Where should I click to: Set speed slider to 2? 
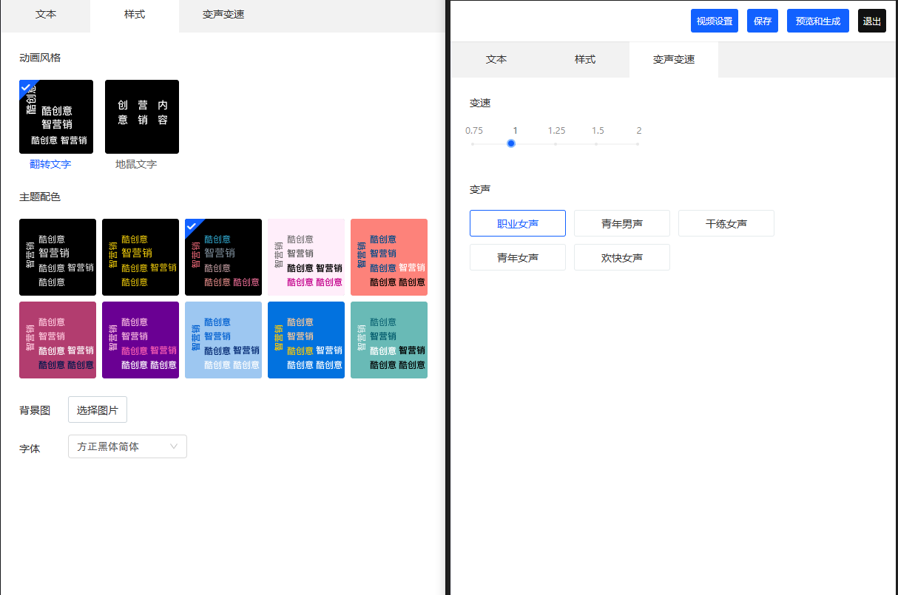click(x=638, y=143)
